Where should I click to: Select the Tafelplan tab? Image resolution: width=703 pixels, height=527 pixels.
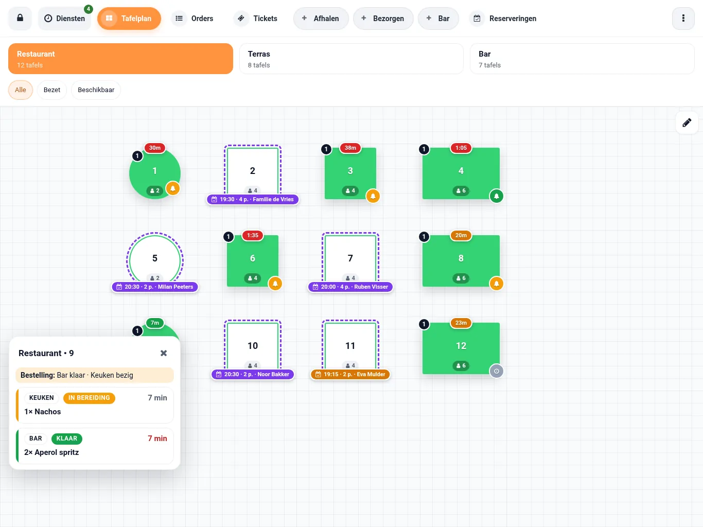129,19
